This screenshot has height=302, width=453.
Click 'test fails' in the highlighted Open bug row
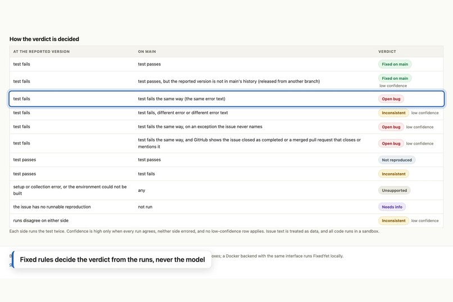click(22, 99)
